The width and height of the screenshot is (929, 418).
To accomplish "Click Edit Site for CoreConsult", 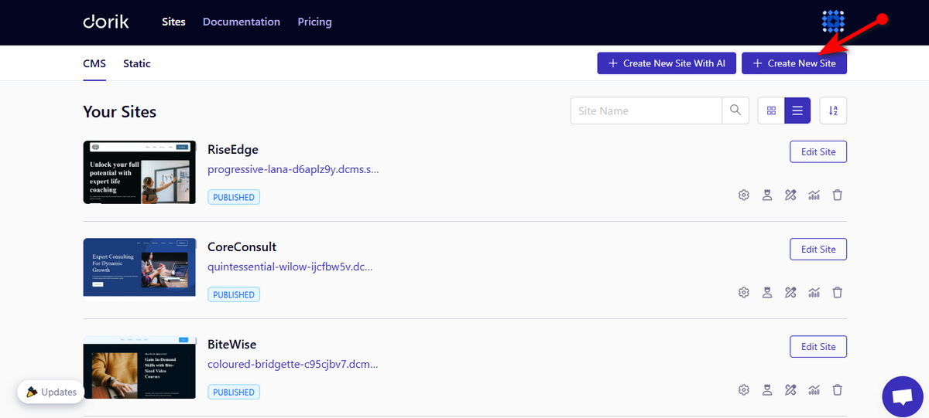I will (818, 249).
